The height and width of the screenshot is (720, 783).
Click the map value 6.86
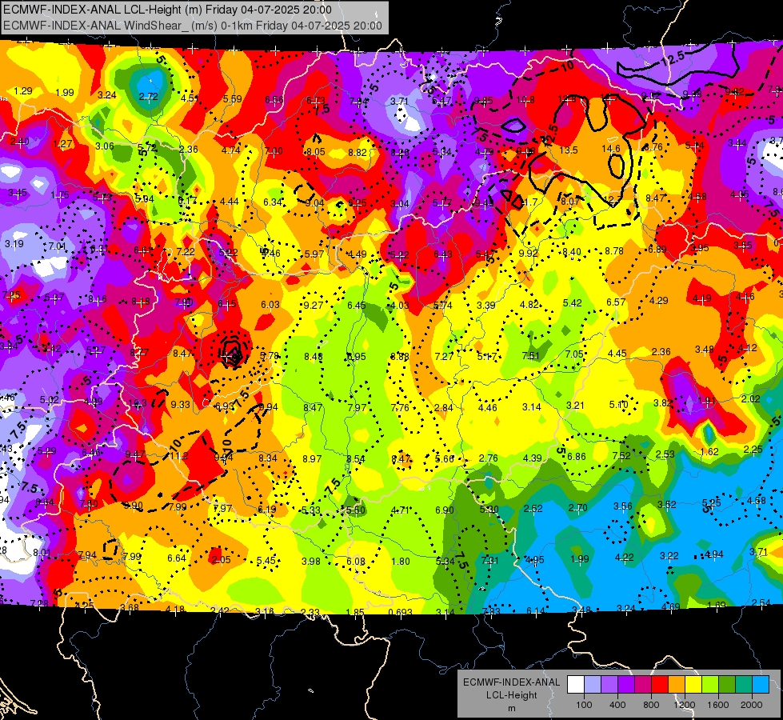pyautogui.click(x=577, y=456)
